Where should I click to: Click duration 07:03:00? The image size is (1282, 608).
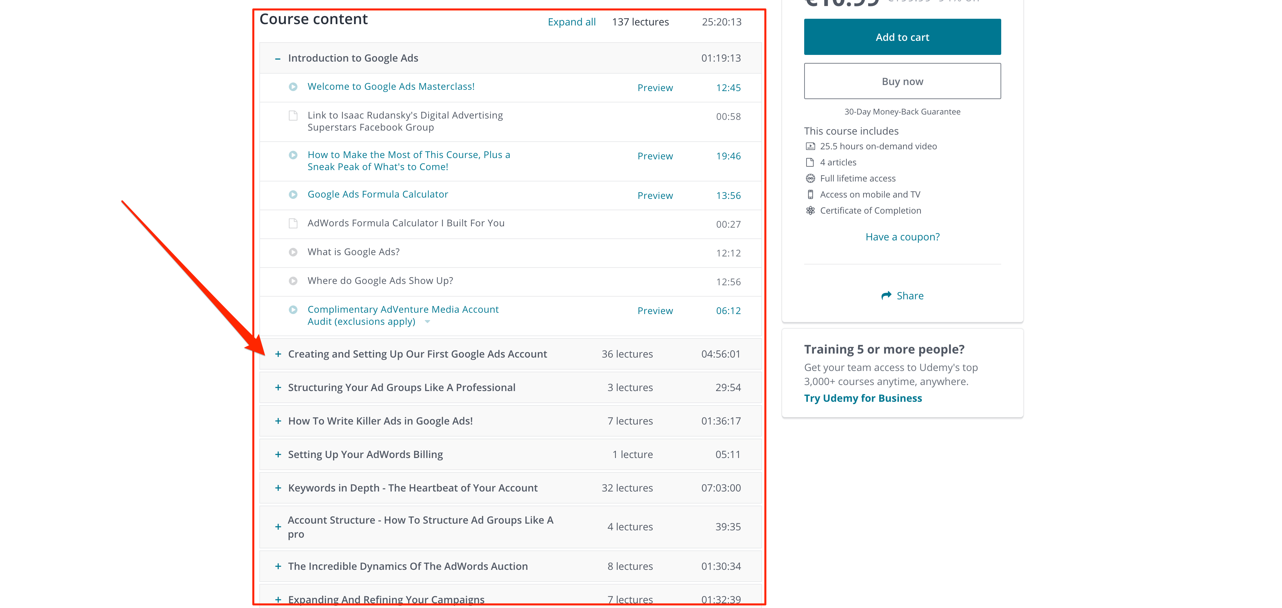coord(721,488)
